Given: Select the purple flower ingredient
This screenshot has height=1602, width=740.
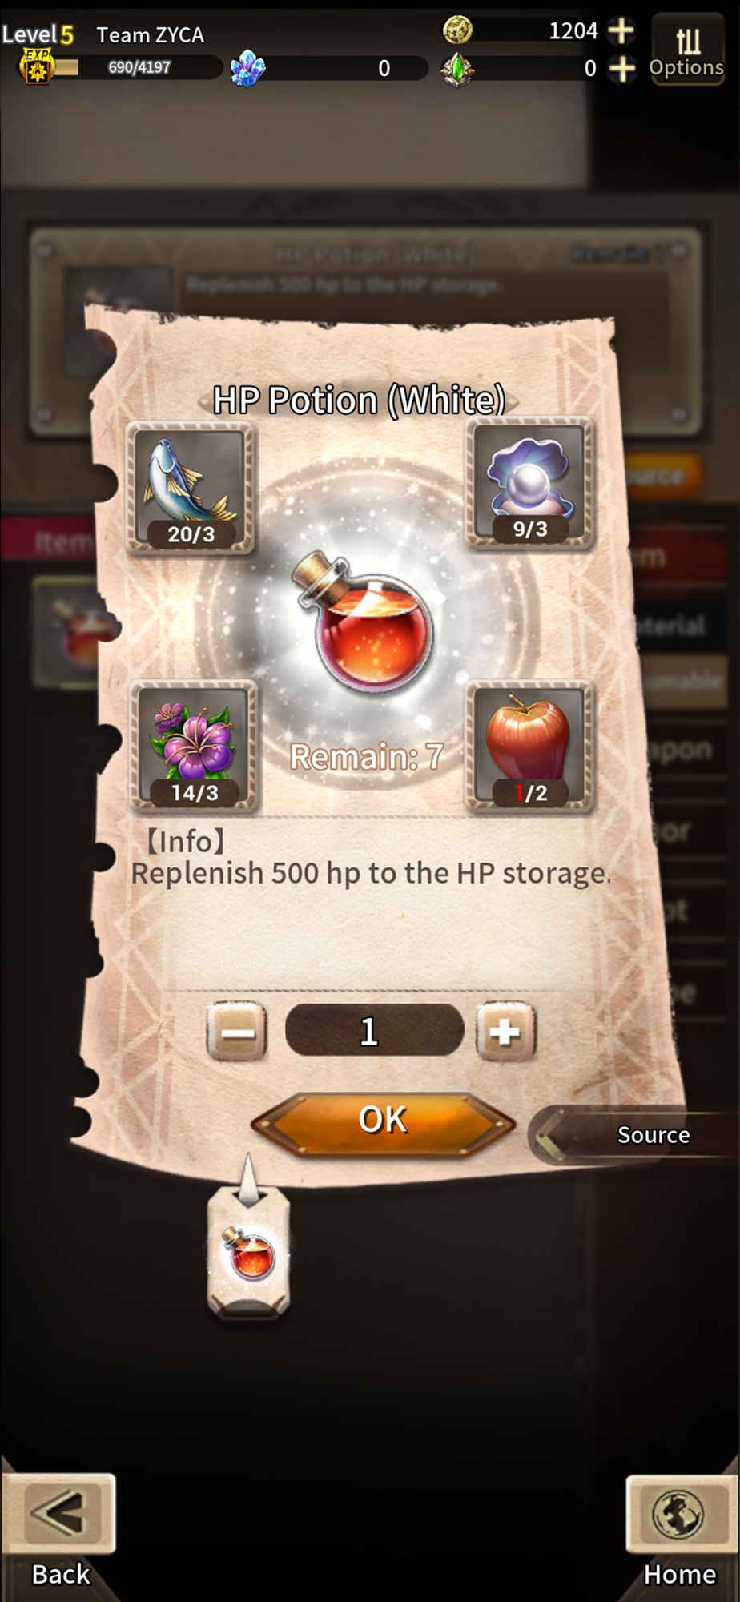Looking at the screenshot, I should click(194, 747).
